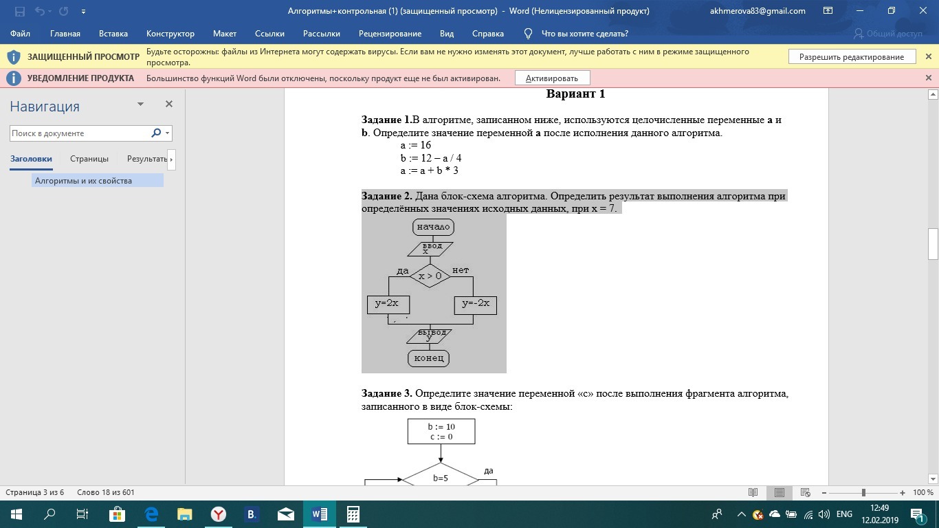The image size is (939, 528).
Task: Click the Word icon on the taskbar
Action: tap(319, 514)
